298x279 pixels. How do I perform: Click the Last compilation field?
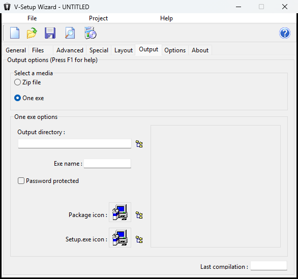[x=269, y=266]
